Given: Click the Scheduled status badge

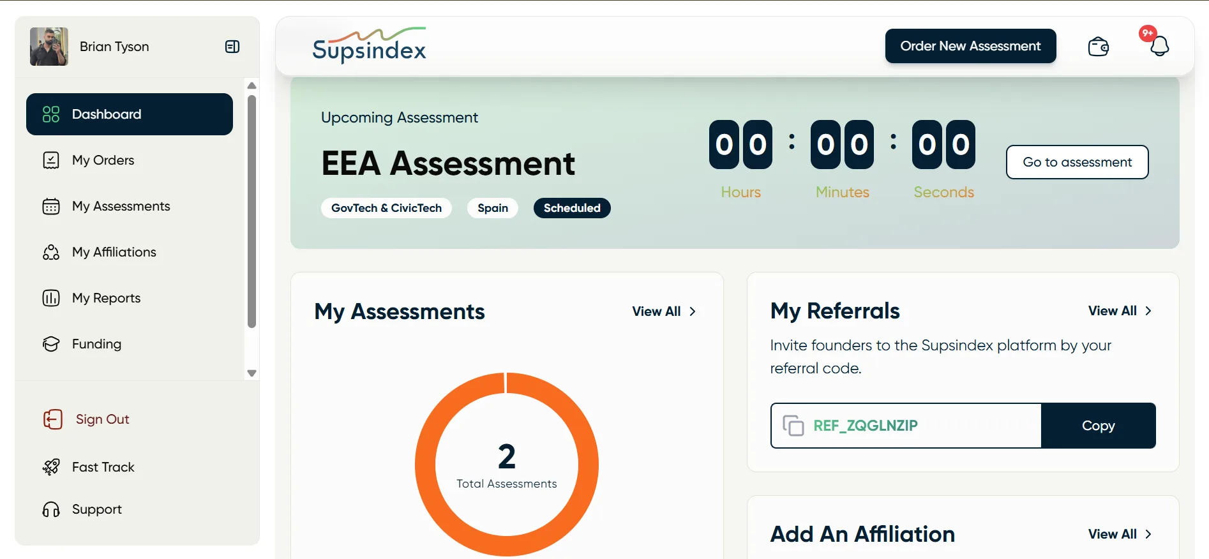Looking at the screenshot, I should point(572,208).
